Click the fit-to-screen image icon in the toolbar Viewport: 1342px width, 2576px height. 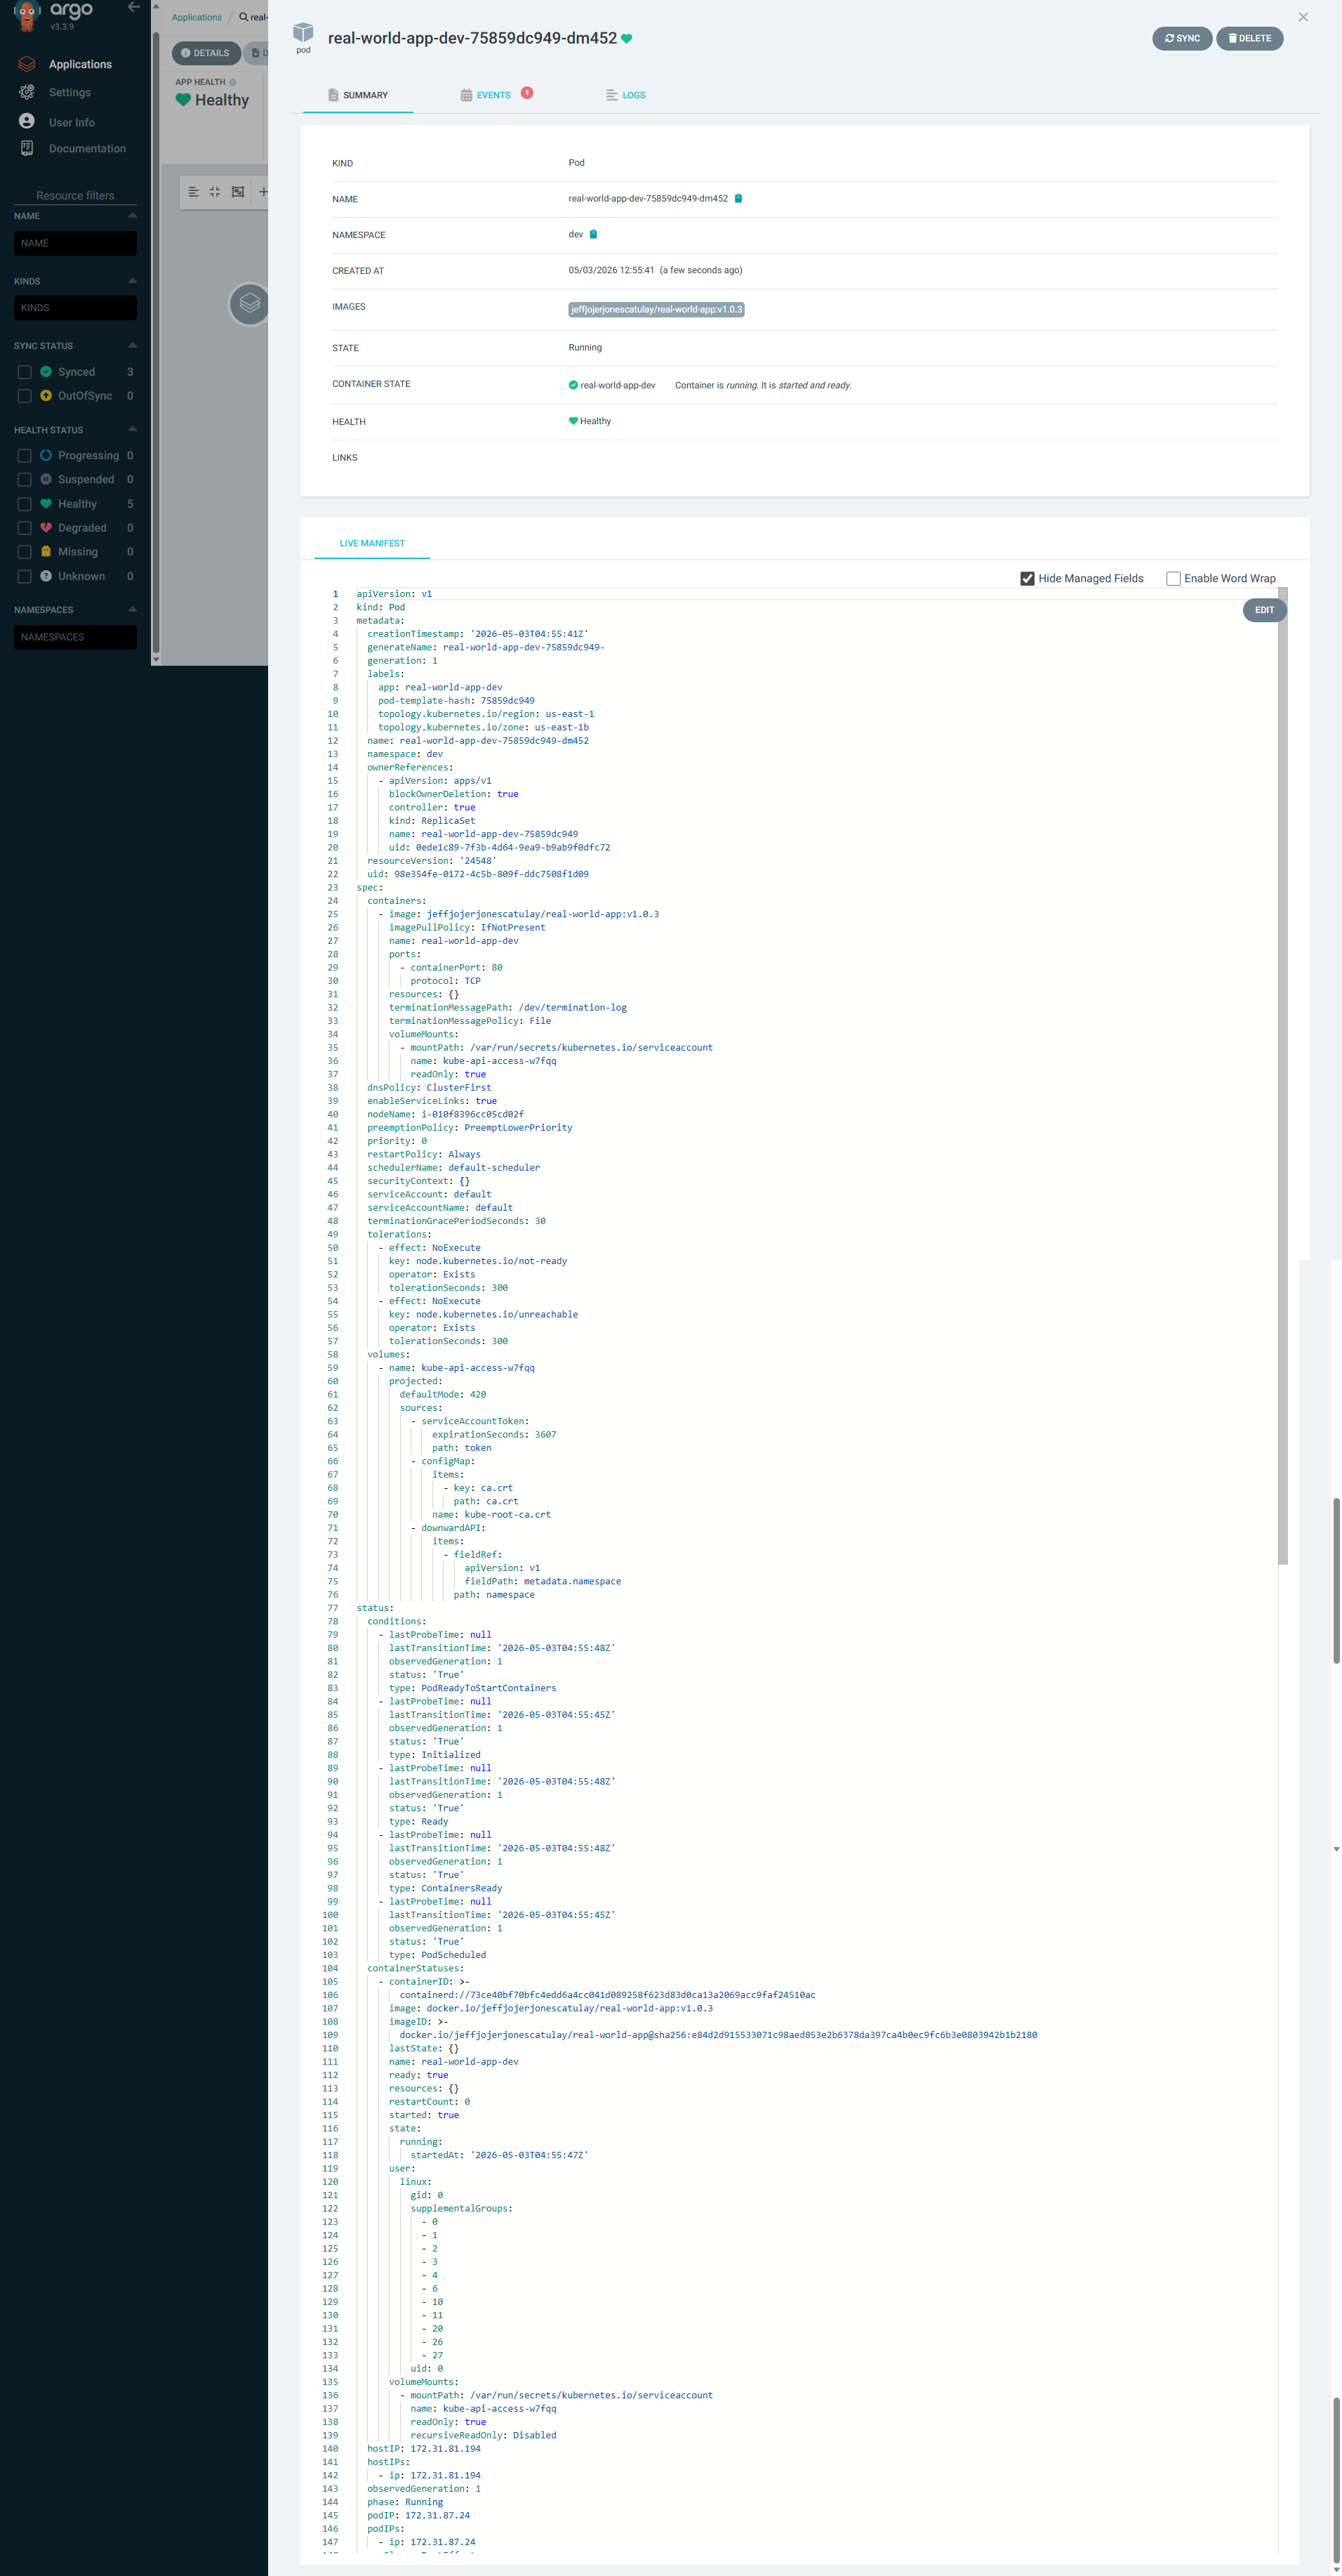coord(238,192)
